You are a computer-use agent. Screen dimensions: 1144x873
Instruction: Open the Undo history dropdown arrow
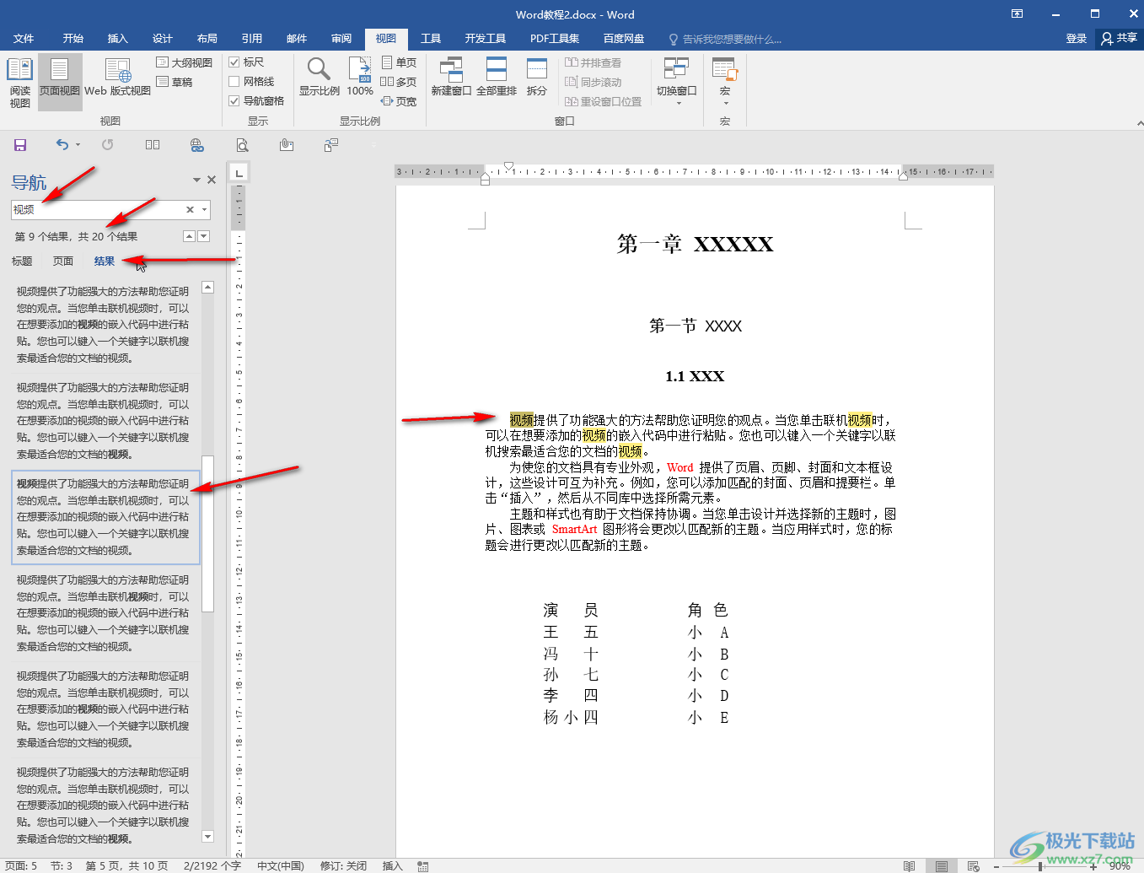point(78,145)
